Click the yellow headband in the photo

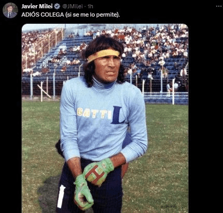(x=103, y=55)
